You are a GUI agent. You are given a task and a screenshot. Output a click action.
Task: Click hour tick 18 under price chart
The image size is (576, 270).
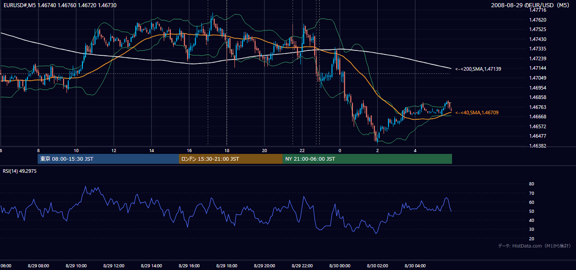pyautogui.click(x=227, y=150)
